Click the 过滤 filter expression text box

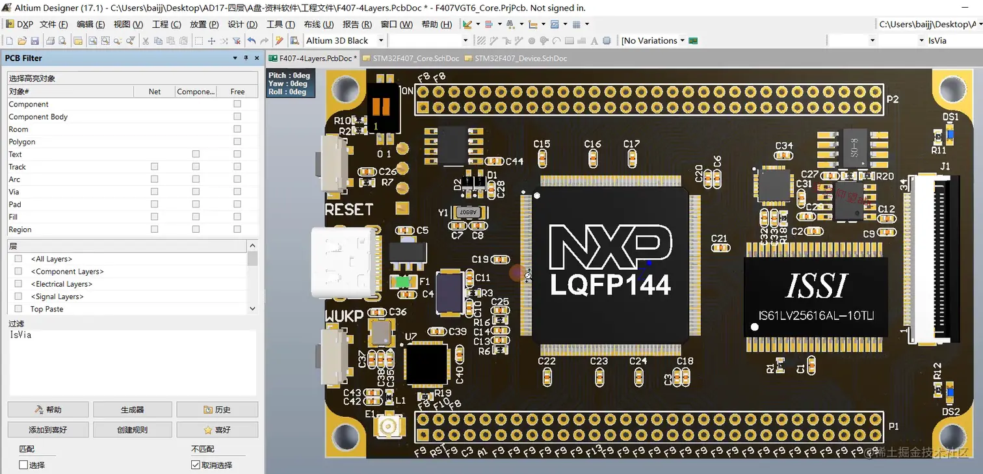(x=133, y=362)
